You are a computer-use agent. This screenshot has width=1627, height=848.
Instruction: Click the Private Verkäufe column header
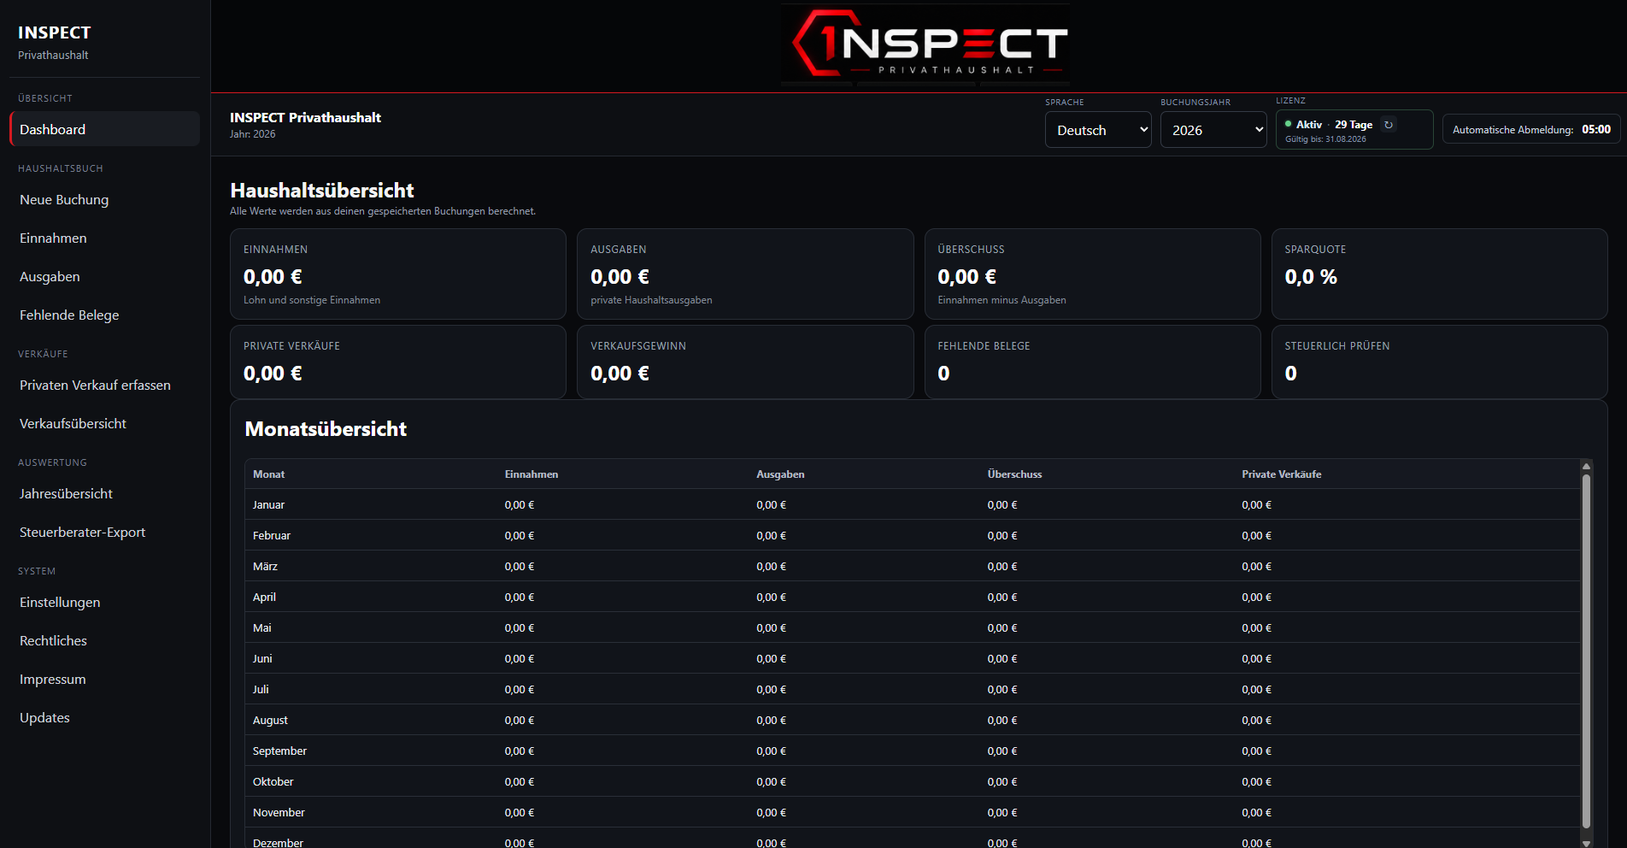tap(1281, 474)
